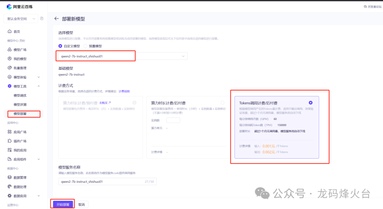The image size is (383, 209).
Task: Select the 预置模型 radio button
Action: coord(85,46)
